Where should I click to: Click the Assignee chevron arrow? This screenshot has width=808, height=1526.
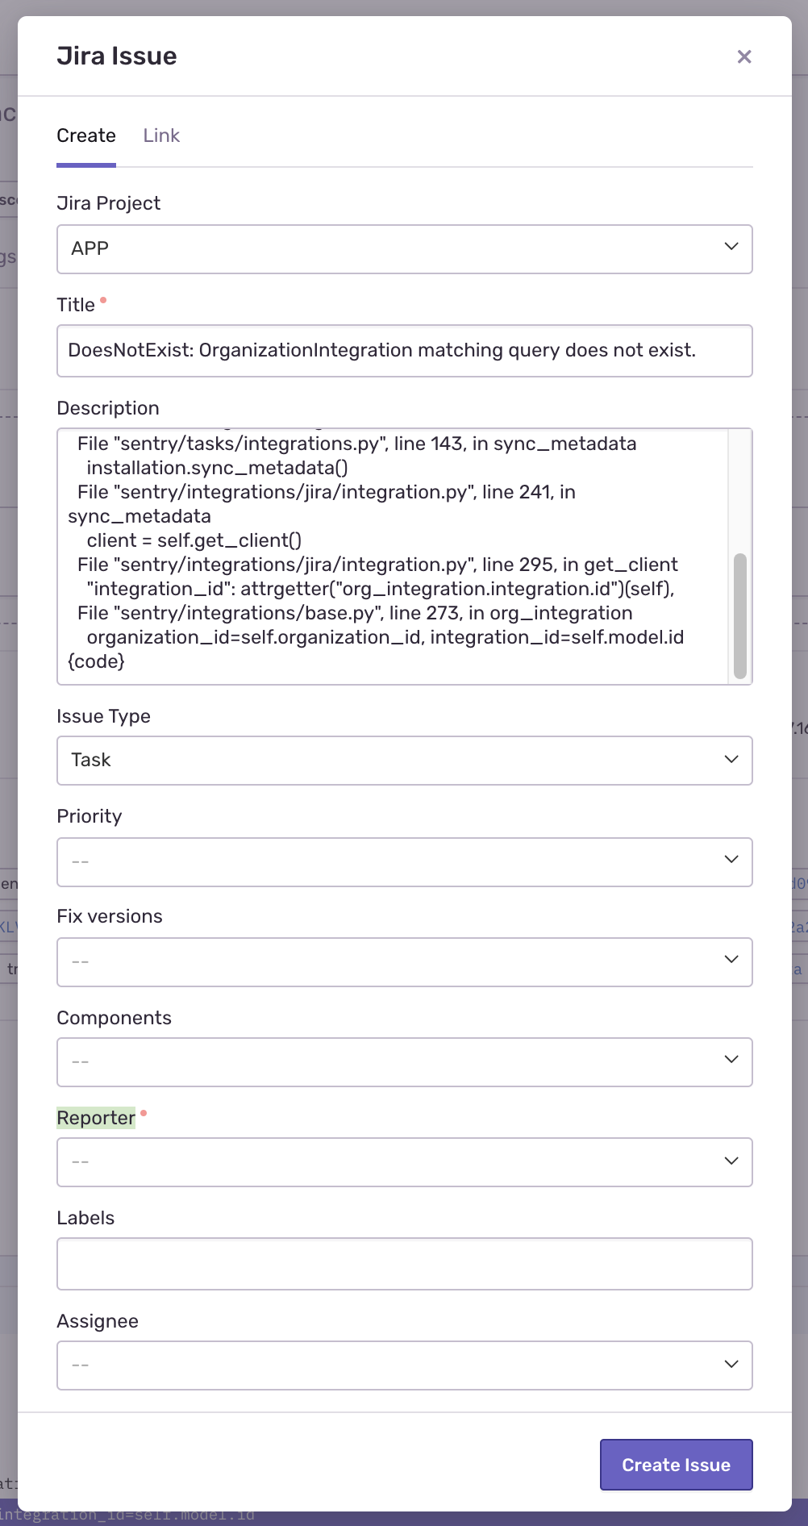[731, 1364]
